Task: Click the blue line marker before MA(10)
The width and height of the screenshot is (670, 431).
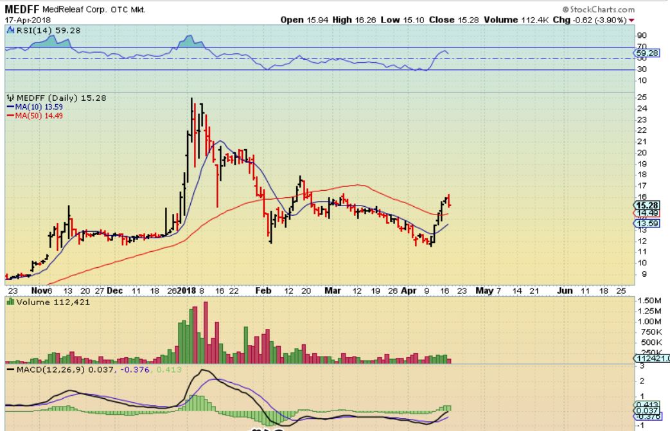Action: [x=10, y=107]
